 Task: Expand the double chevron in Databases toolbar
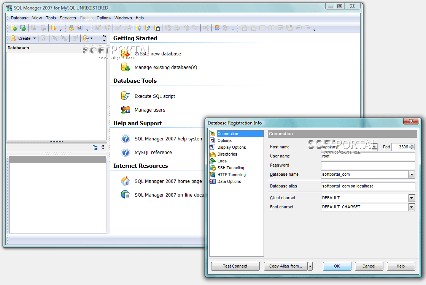coord(104,38)
